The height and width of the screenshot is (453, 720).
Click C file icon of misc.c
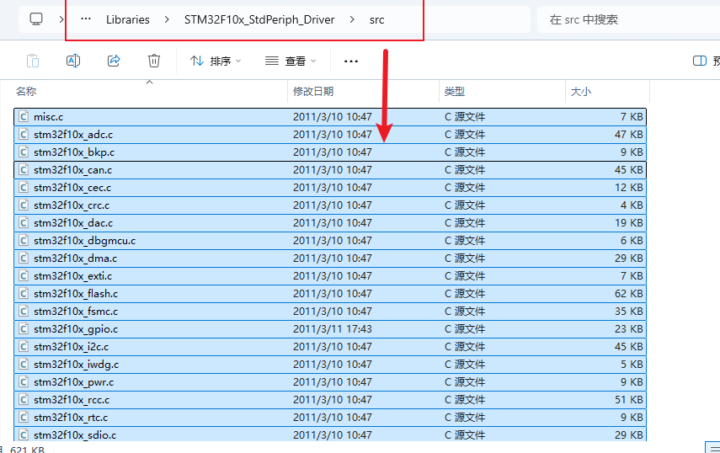pos(24,116)
